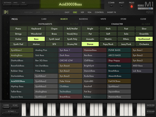Disable the Synthesized character filter
Image resolution: width=156 pixels, height=117 pixels.
(x=144, y=39)
